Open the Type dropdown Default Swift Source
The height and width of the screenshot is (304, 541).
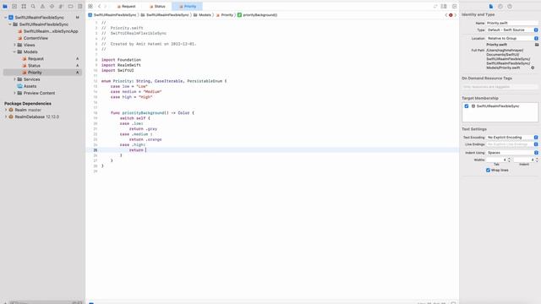512,30
